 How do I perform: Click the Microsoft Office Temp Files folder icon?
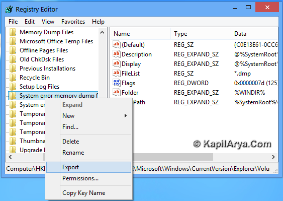[x=13, y=41]
